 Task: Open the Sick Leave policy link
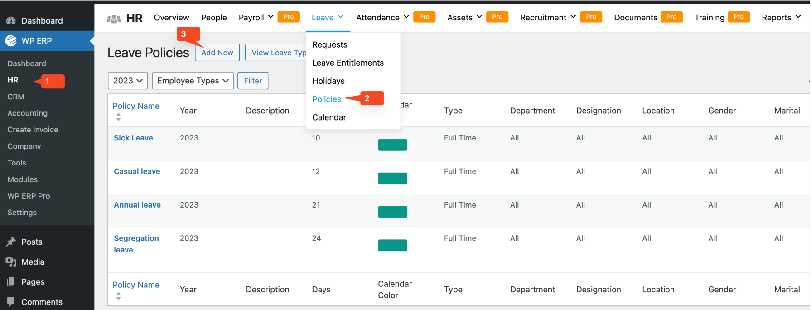click(x=133, y=138)
